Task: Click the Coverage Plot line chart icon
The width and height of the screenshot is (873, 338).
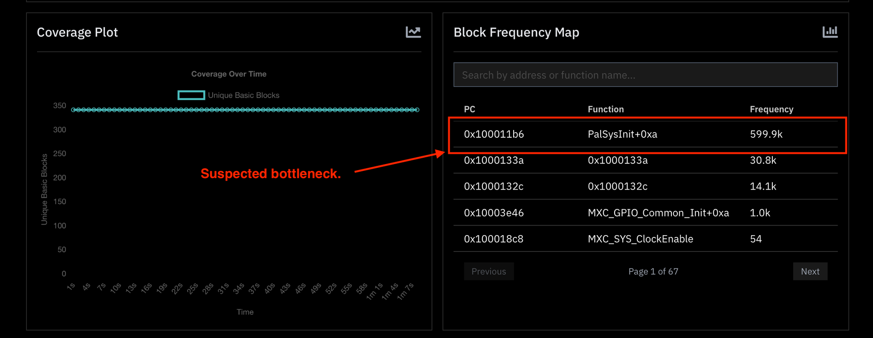Action: click(413, 32)
